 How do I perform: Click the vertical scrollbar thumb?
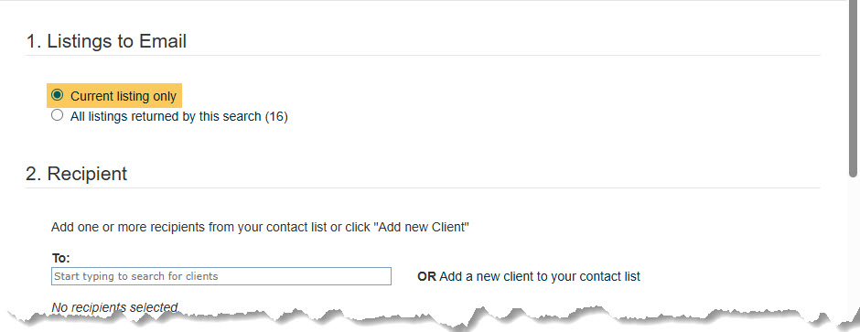coord(853,89)
